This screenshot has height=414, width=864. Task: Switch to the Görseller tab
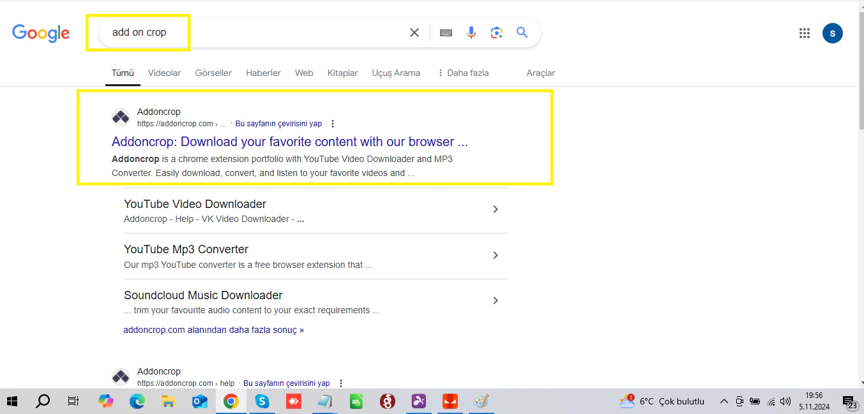tap(213, 73)
